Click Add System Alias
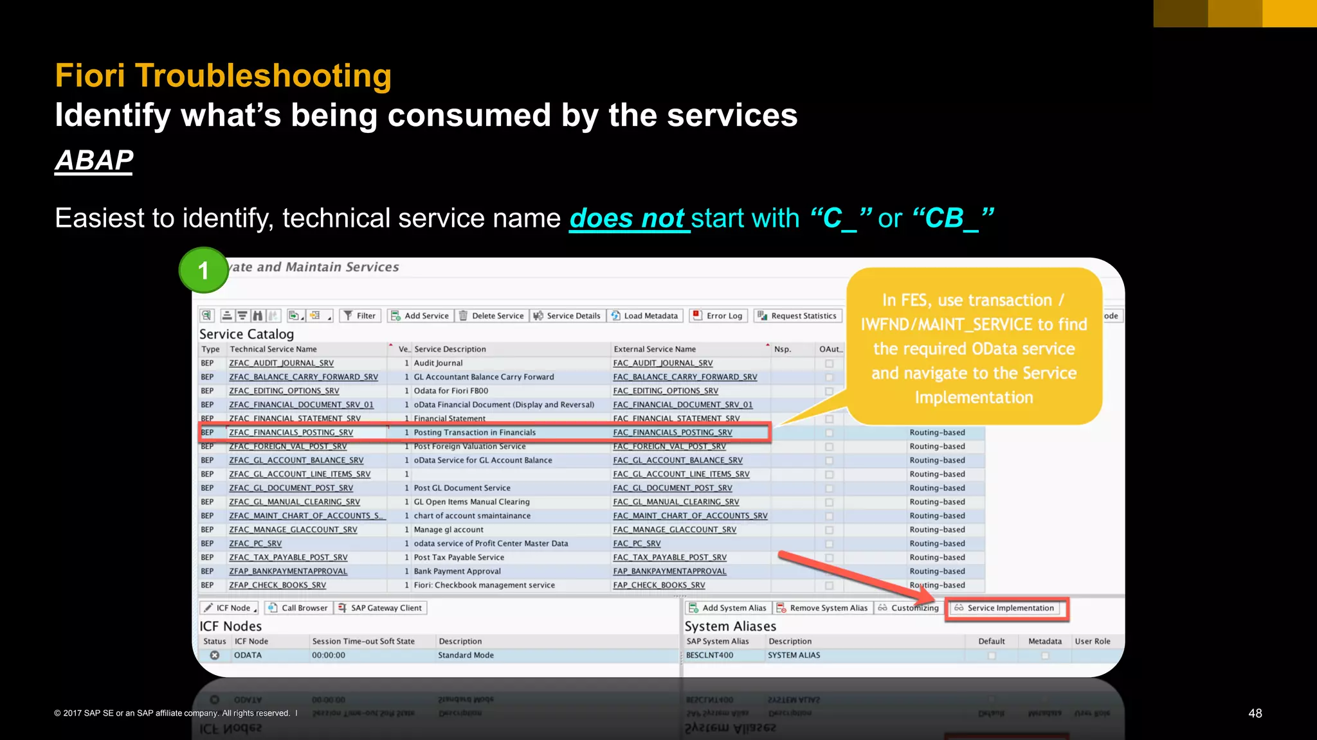The height and width of the screenshot is (740, 1317). 728,608
